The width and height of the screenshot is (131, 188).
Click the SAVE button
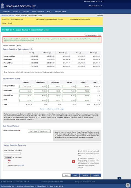pyautogui.click(x=75, y=175)
